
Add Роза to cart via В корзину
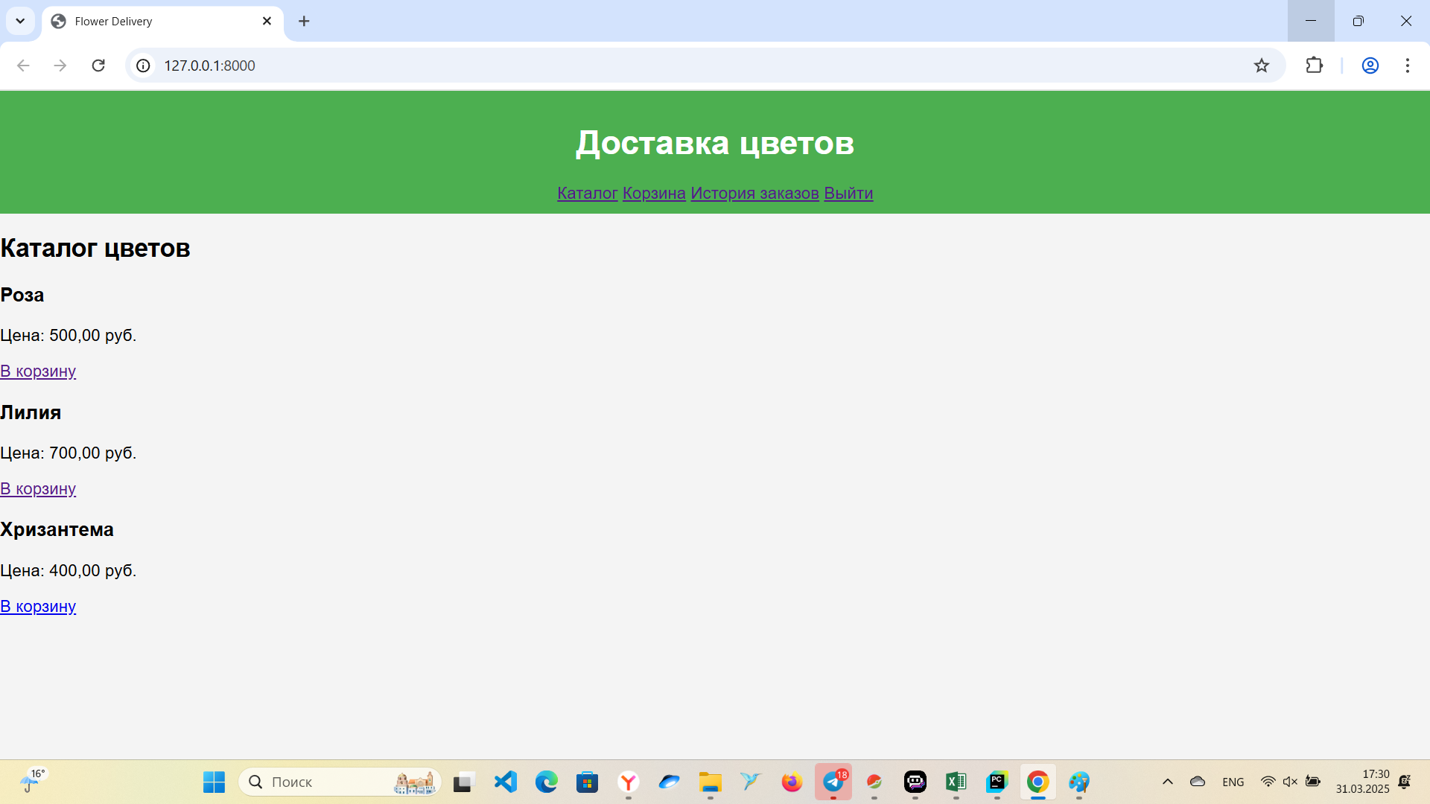click(x=38, y=371)
